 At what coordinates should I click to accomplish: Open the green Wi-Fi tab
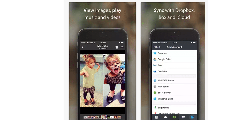174,117
